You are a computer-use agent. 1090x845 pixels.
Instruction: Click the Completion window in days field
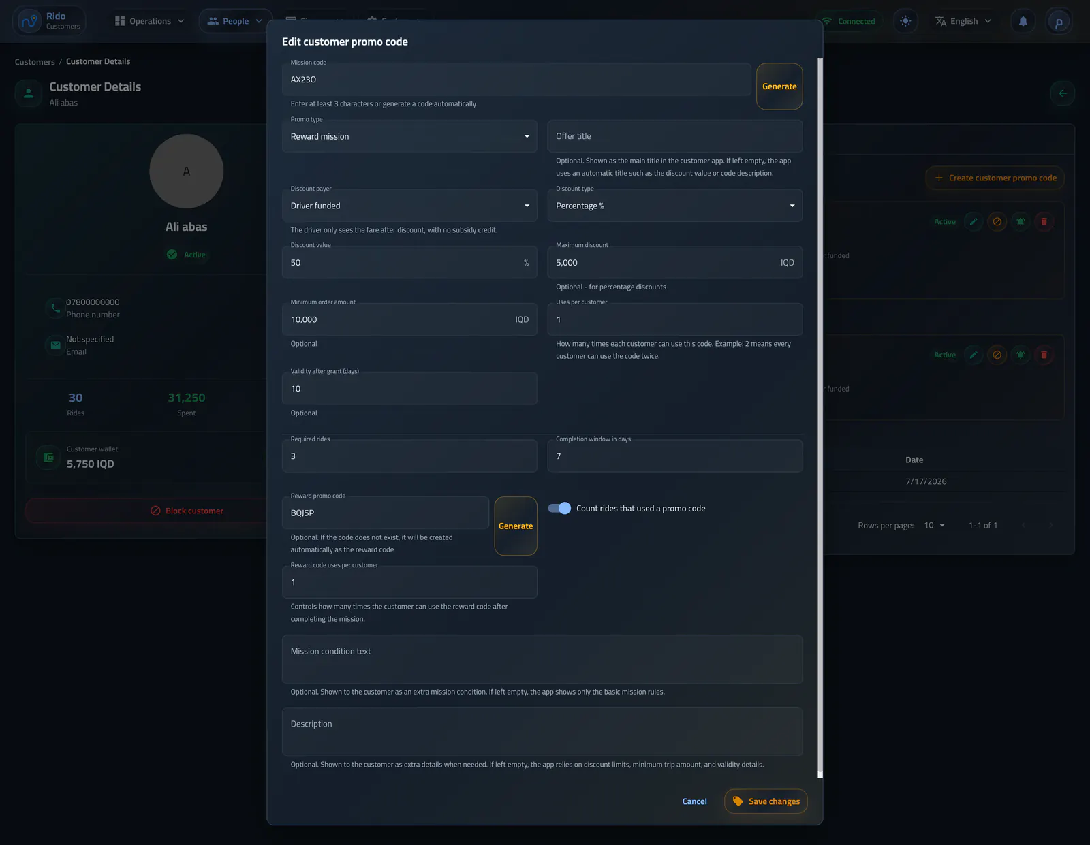675,456
